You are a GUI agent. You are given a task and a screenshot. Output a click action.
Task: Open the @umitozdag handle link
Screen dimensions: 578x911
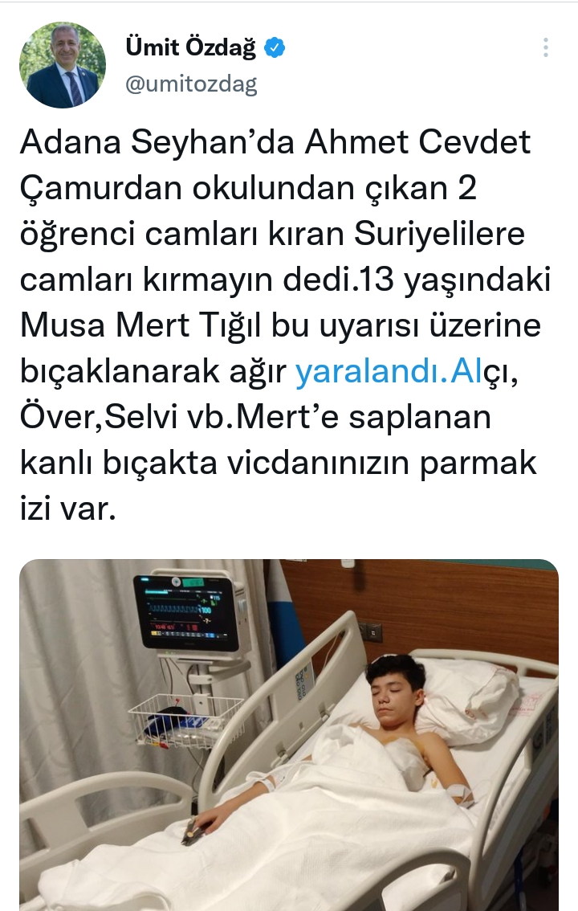(191, 84)
